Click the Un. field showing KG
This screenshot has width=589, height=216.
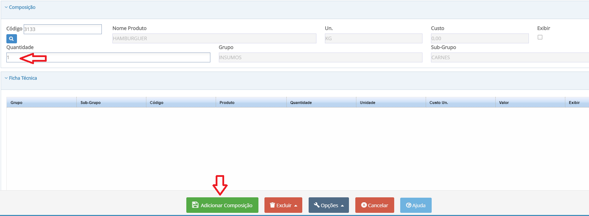pyautogui.click(x=374, y=38)
